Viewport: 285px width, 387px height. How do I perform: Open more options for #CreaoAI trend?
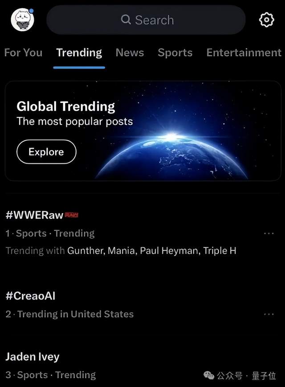click(269, 314)
